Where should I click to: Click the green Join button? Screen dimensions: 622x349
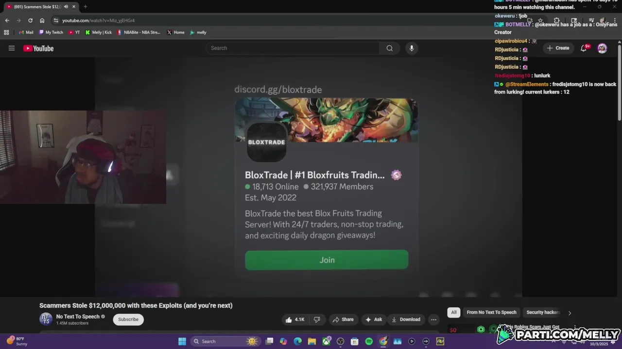pos(327,260)
